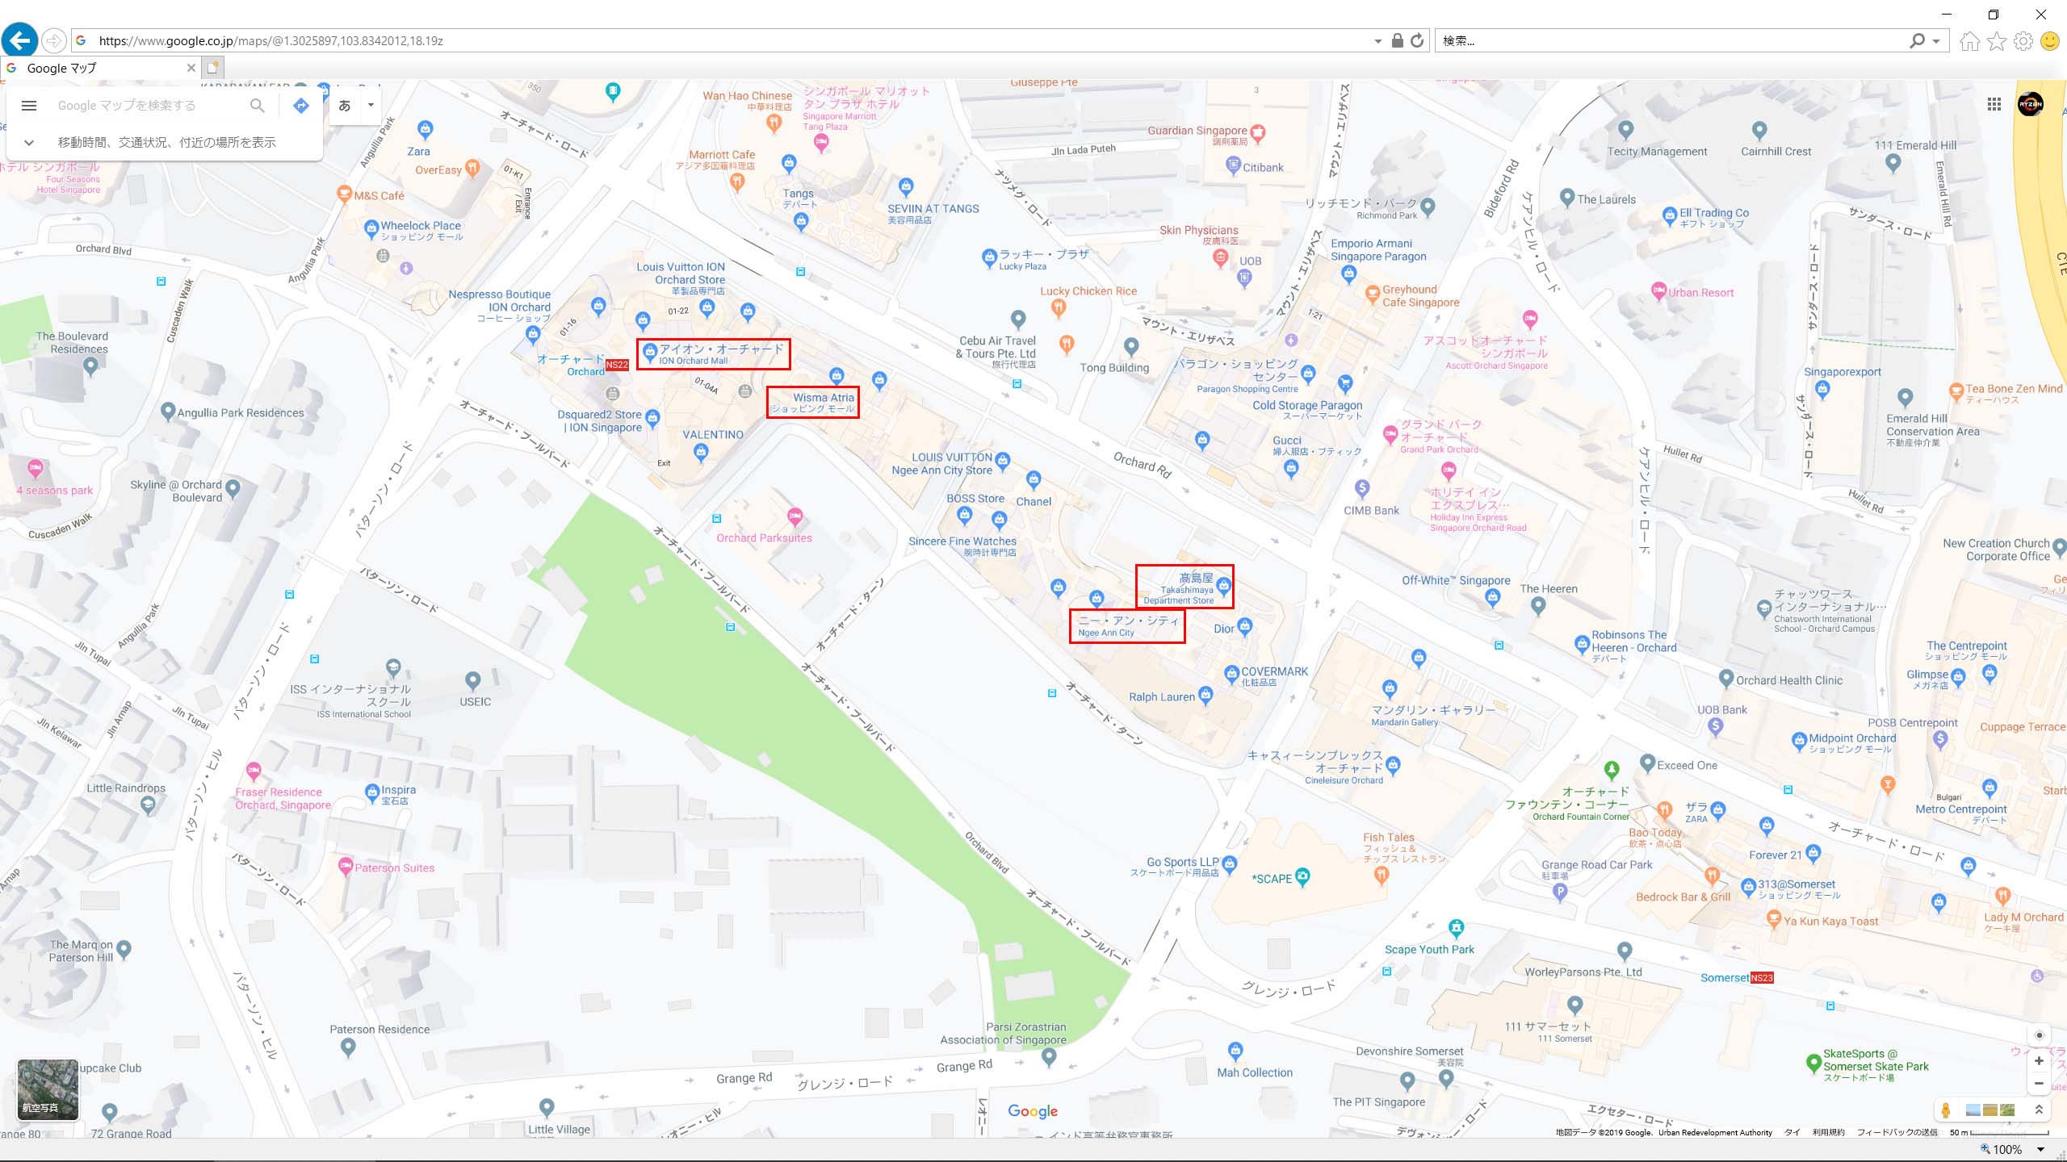The height and width of the screenshot is (1162, 2067).
Task: Select the Scape Youth Park teal pin
Action: pyautogui.click(x=1456, y=927)
